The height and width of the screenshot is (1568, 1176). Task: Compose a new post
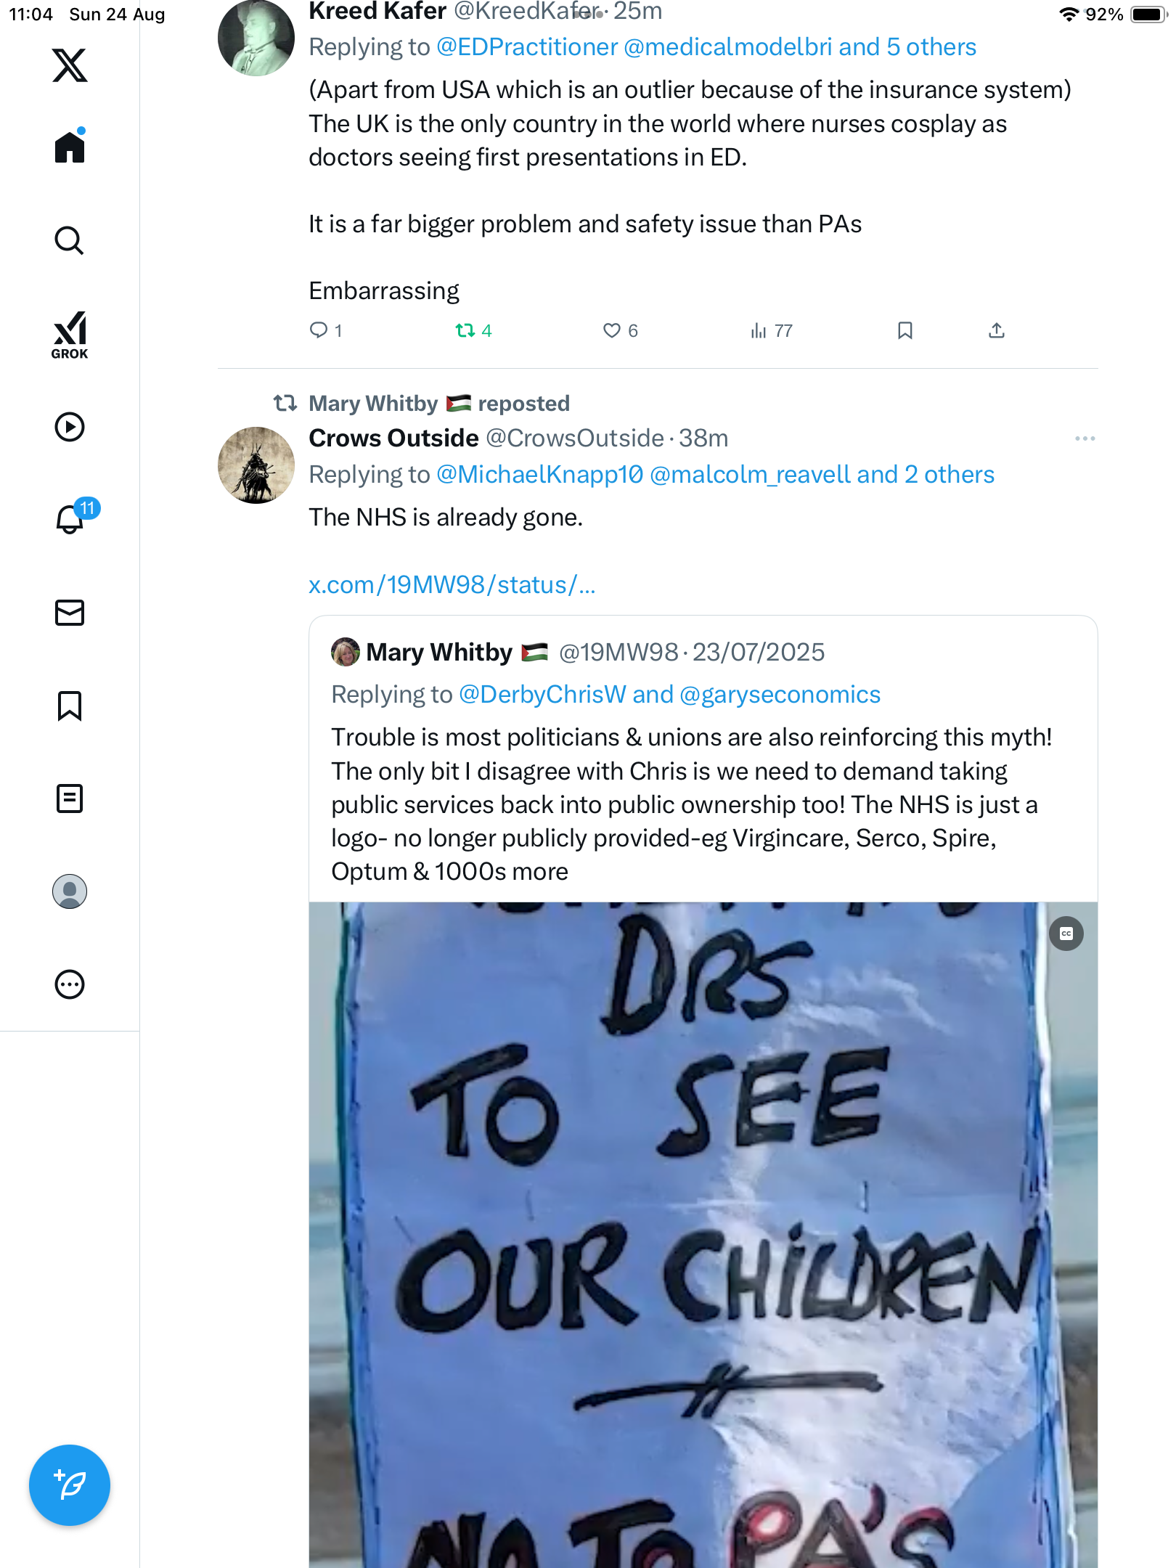(70, 1485)
